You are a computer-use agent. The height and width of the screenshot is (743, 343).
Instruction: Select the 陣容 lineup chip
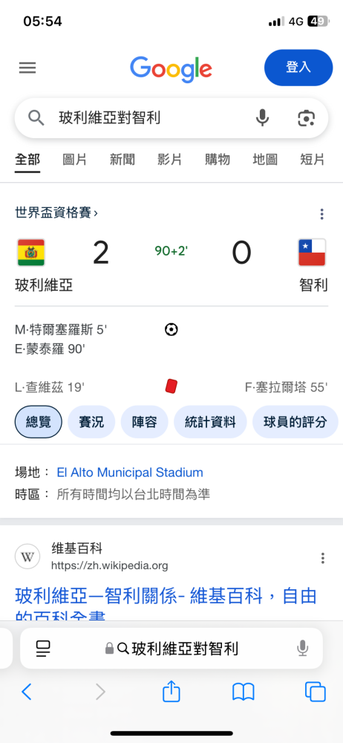coord(144,422)
